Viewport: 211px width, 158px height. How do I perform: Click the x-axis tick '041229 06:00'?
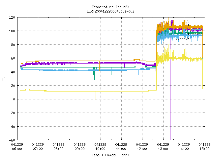(x=17, y=146)
